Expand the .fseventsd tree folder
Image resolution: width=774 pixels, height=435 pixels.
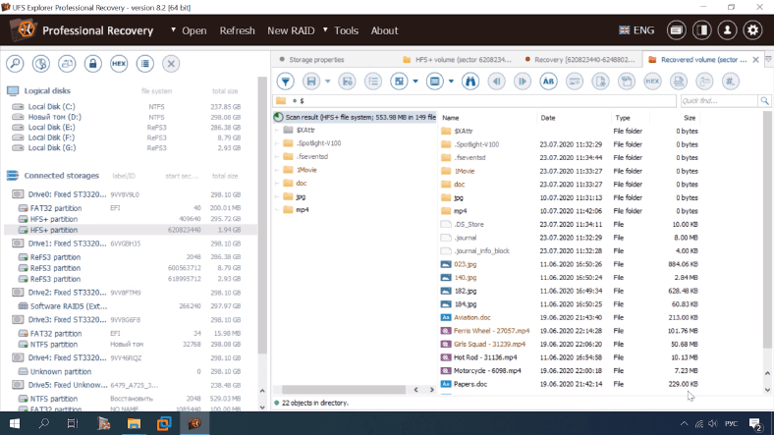277,157
